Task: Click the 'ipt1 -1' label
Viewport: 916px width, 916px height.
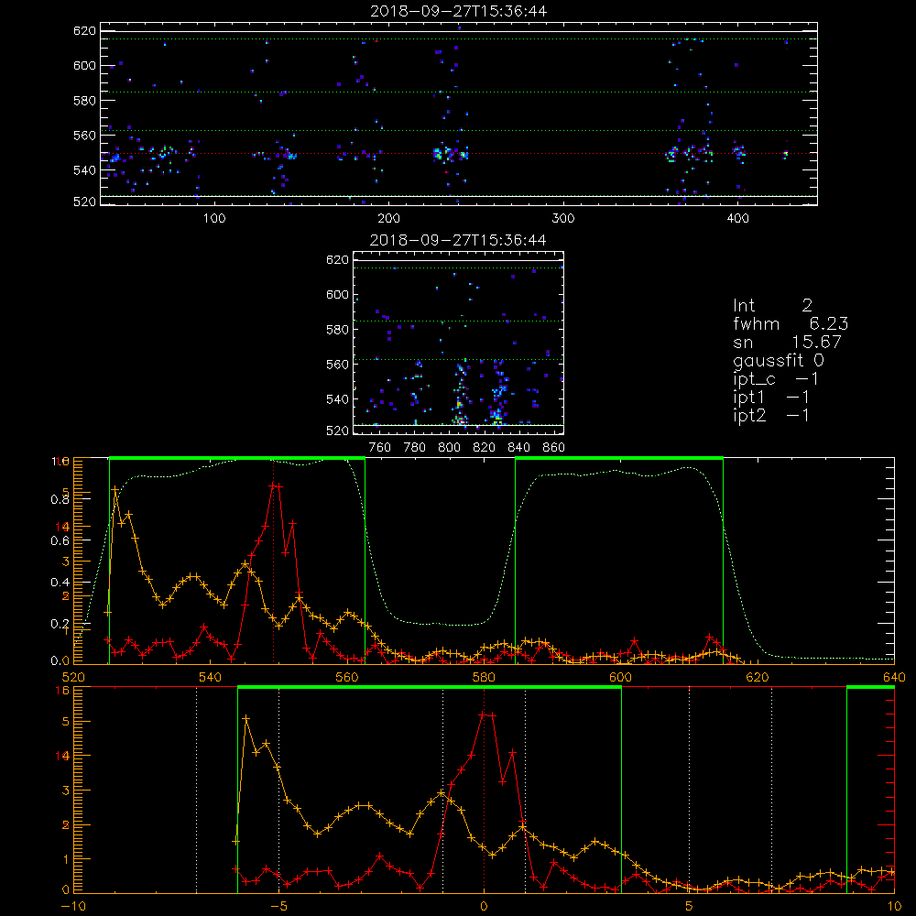Action: point(771,398)
